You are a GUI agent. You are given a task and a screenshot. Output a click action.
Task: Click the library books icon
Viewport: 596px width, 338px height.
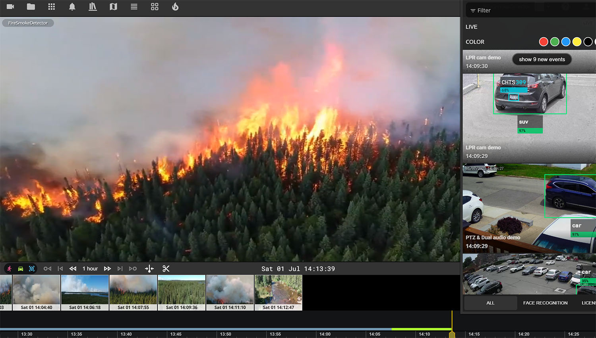click(93, 7)
